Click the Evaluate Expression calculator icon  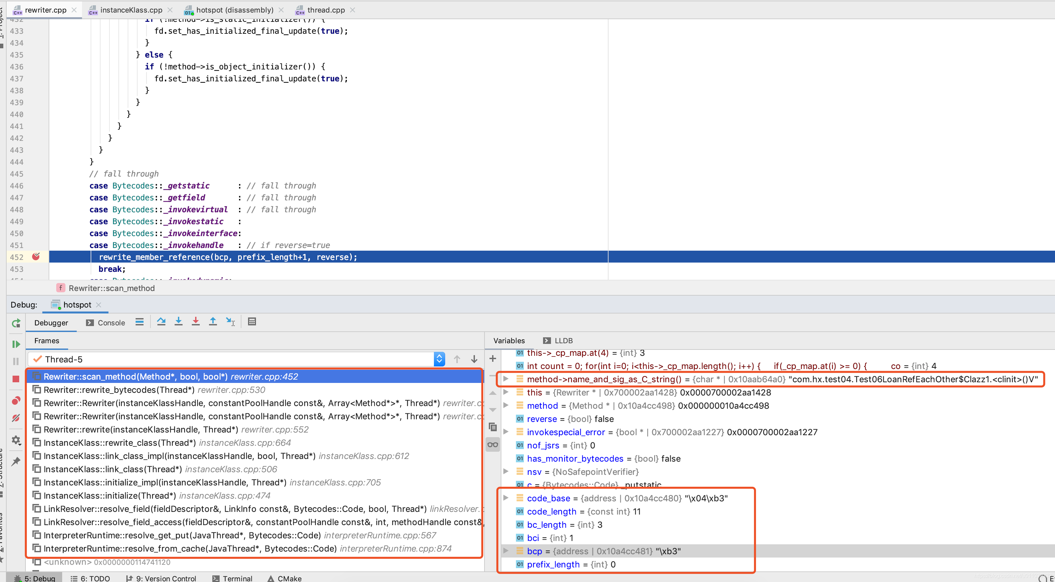coord(252,322)
